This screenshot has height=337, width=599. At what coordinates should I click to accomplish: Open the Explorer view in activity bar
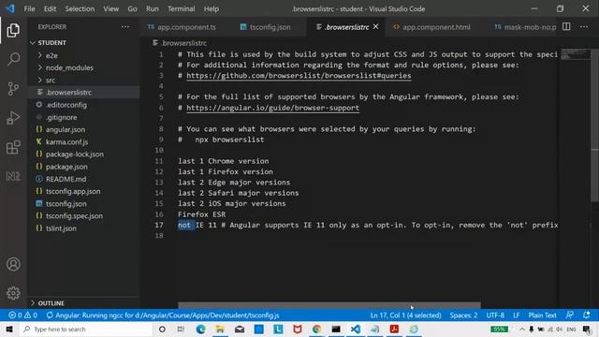pos(13,30)
